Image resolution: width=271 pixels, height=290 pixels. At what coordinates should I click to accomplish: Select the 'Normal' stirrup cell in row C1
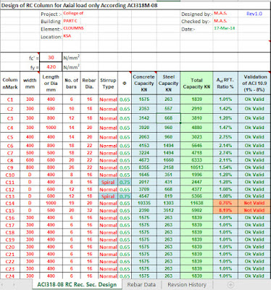[x=108, y=99]
